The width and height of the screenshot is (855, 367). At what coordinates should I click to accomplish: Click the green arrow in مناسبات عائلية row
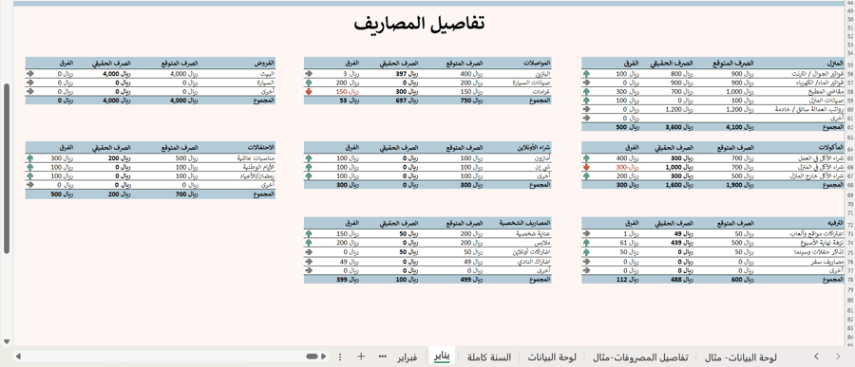tap(30, 158)
